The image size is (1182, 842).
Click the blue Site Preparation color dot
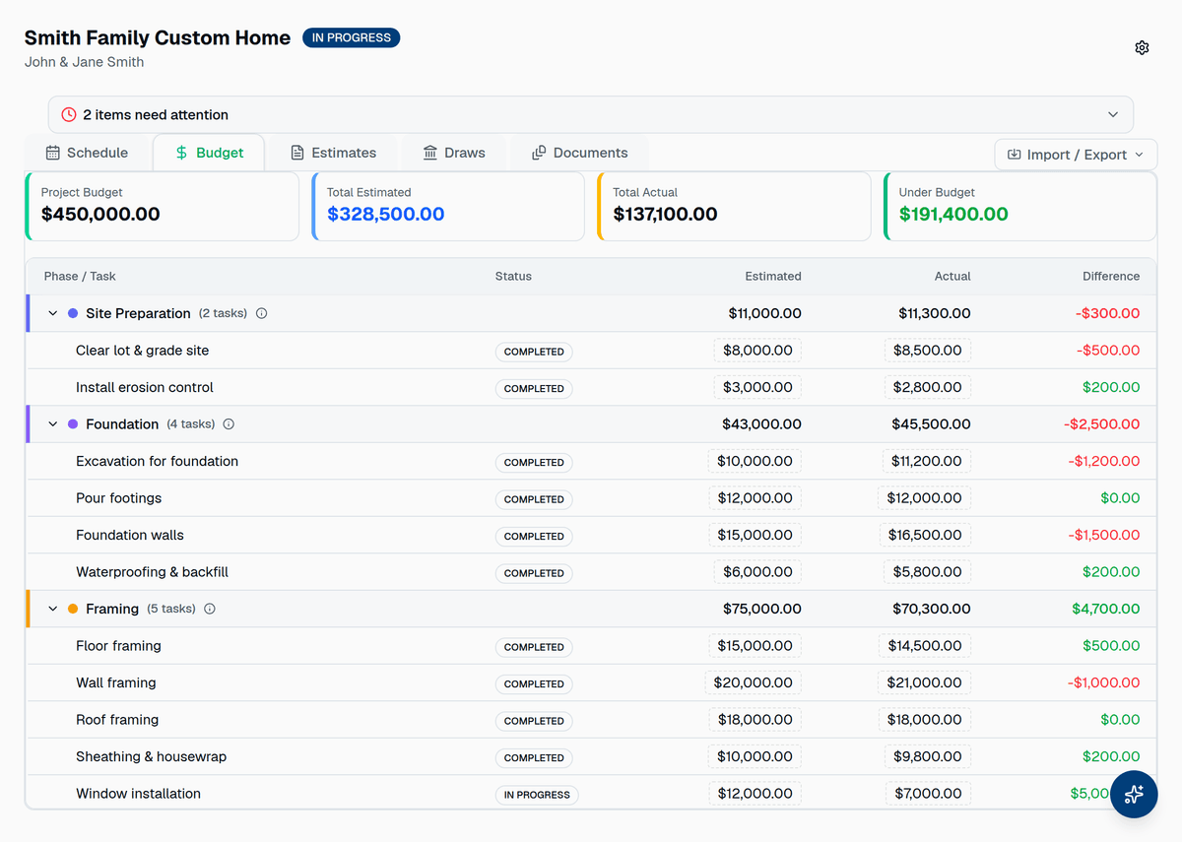pos(73,313)
